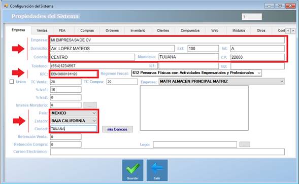299x184 pixels.
Task: Click the Telefono field with (664)1234567
Action: point(104,66)
